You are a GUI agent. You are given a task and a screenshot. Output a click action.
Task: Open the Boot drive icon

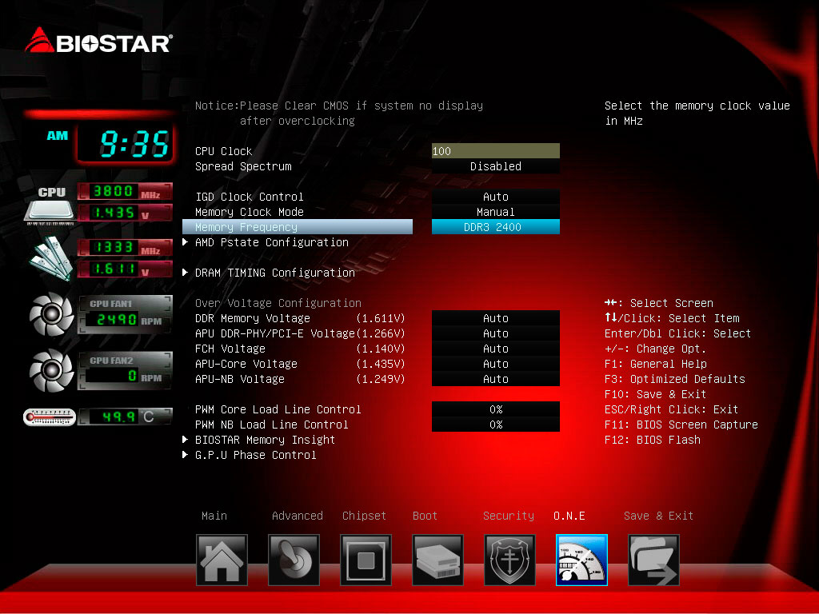coord(437,560)
